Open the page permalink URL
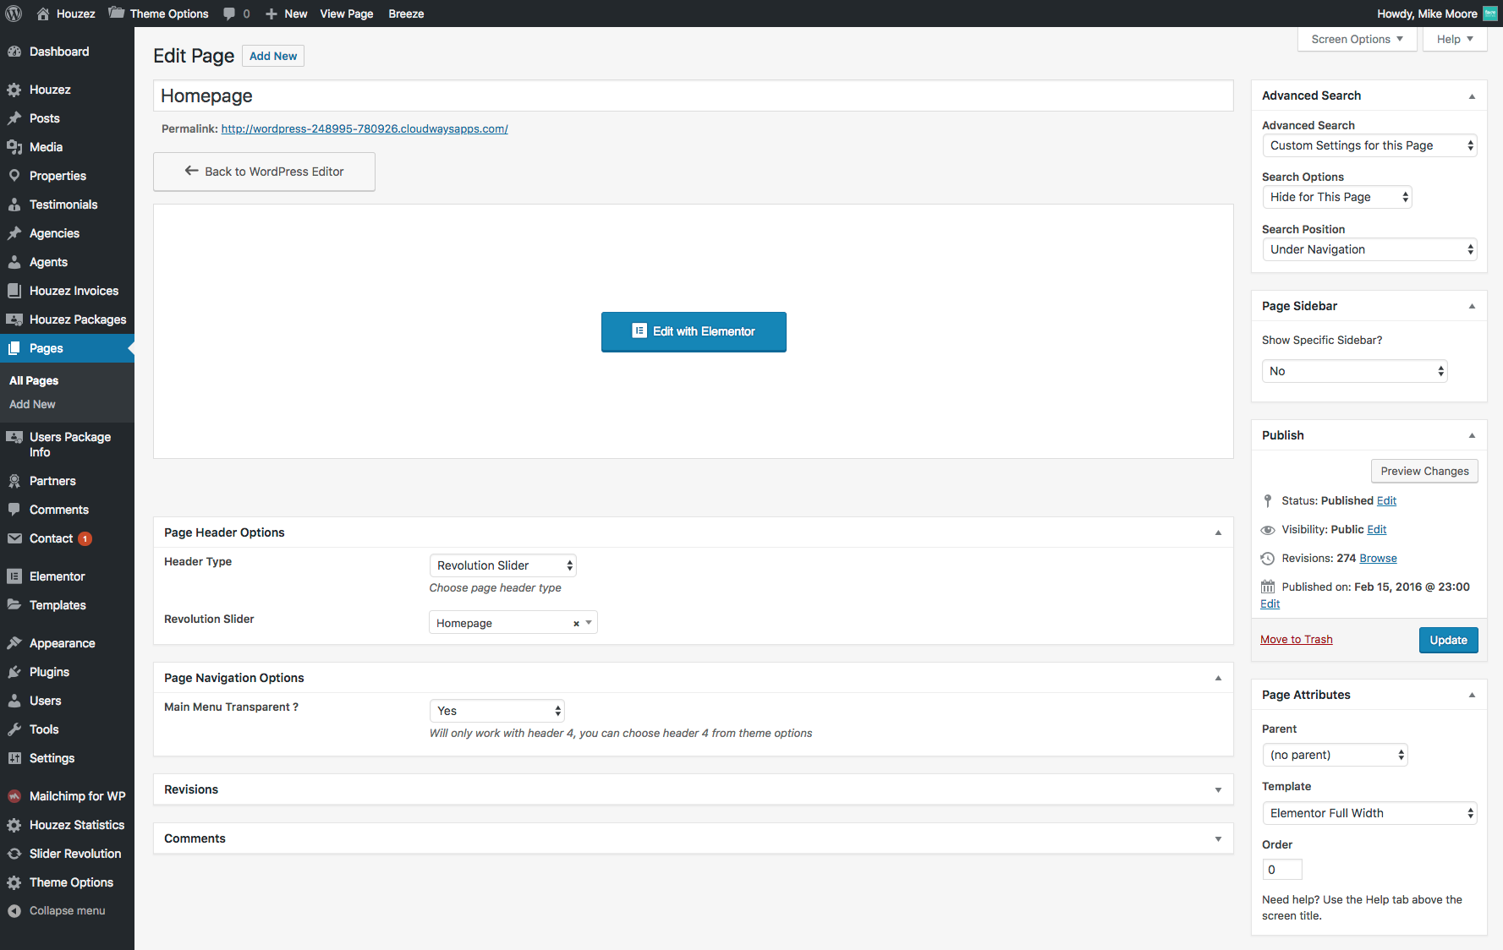The width and height of the screenshot is (1503, 950). tap(365, 128)
